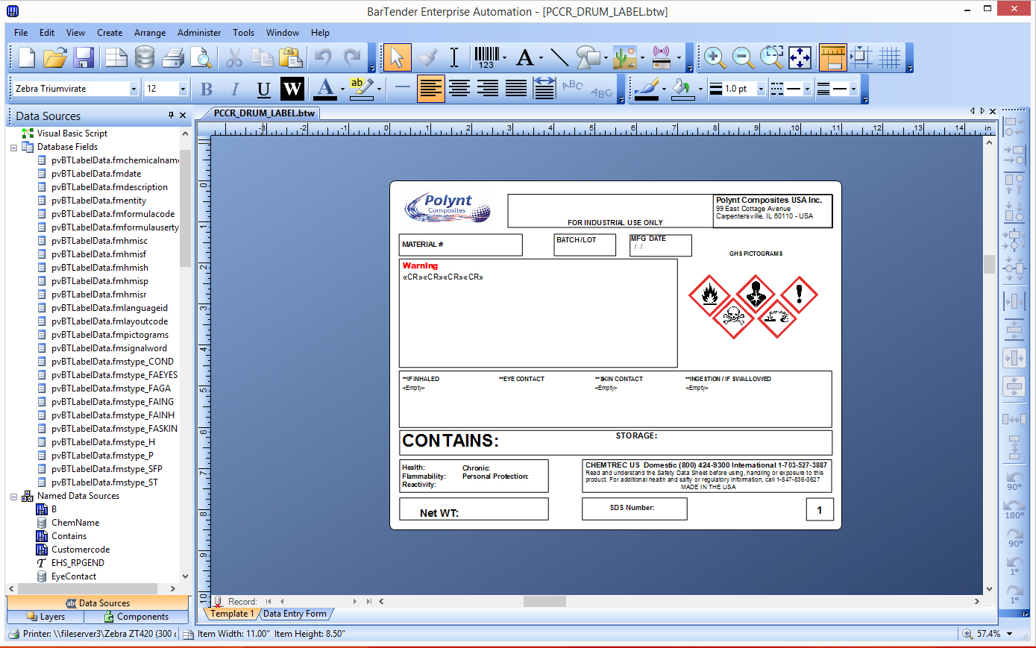Select the Polynt Composites logo on label
Screen dimensions: 1036x648
pos(448,208)
